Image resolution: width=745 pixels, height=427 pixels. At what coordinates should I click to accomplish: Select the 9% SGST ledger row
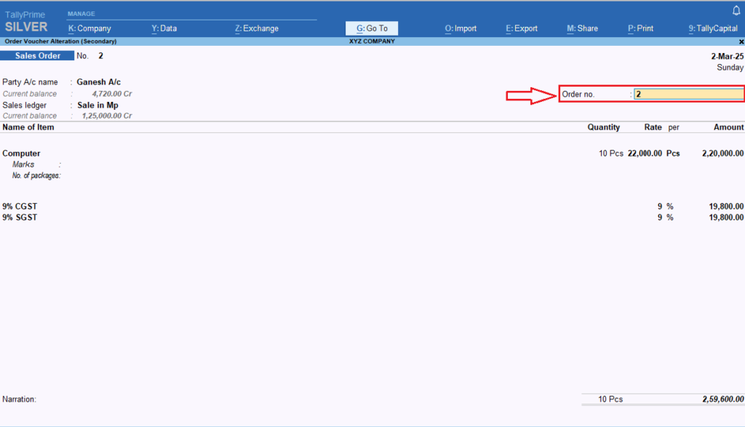tap(372, 217)
